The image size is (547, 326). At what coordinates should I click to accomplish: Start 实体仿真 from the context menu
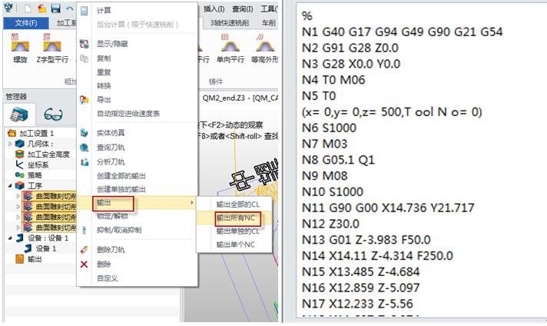click(111, 133)
